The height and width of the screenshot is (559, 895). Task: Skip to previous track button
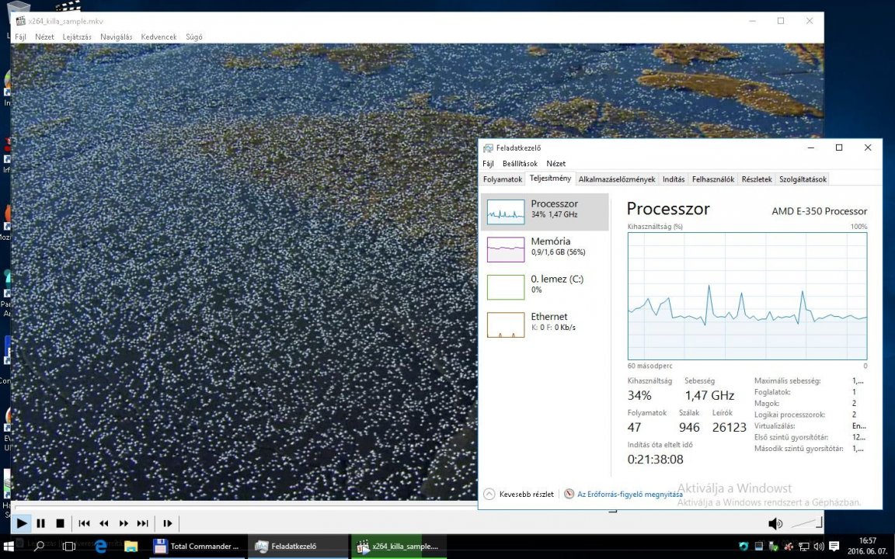tap(85, 523)
